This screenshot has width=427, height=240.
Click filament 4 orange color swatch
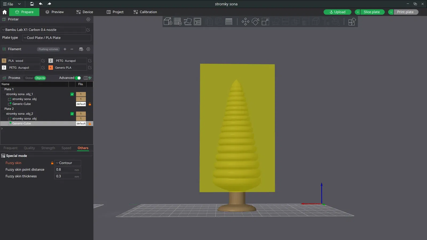coord(51,68)
